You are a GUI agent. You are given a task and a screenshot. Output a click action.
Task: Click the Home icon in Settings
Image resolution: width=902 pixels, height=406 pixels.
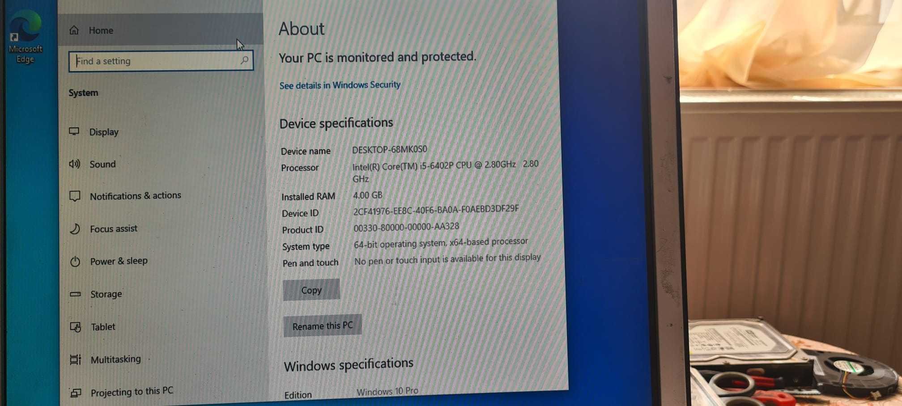pos(74,30)
